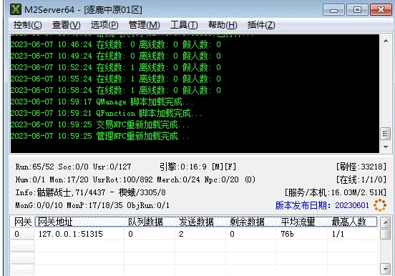Click the [在线:1/1/0] status text
The image size is (395, 276).
coord(361,179)
